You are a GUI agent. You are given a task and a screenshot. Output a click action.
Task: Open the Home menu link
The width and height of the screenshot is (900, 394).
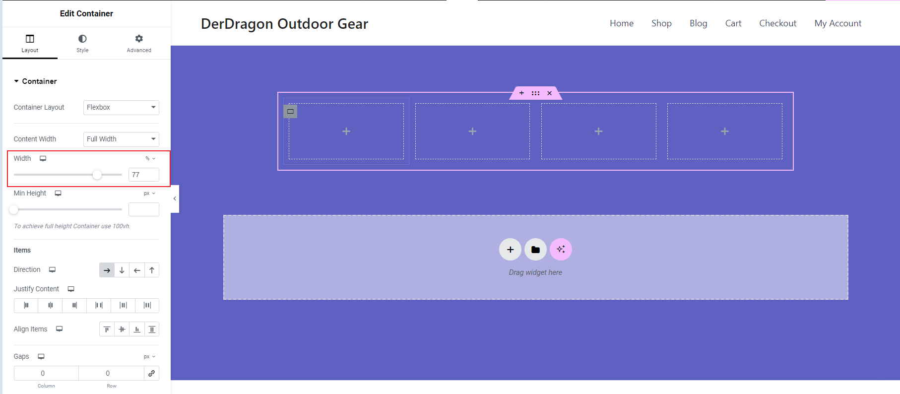click(x=622, y=23)
